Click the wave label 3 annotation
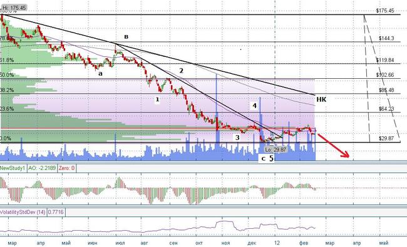 237,138
